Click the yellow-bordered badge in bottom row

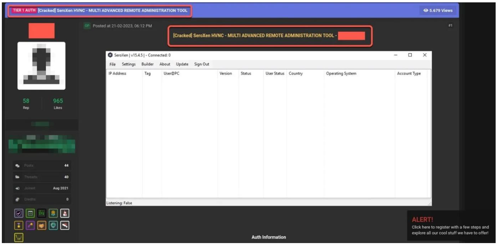coord(19,238)
